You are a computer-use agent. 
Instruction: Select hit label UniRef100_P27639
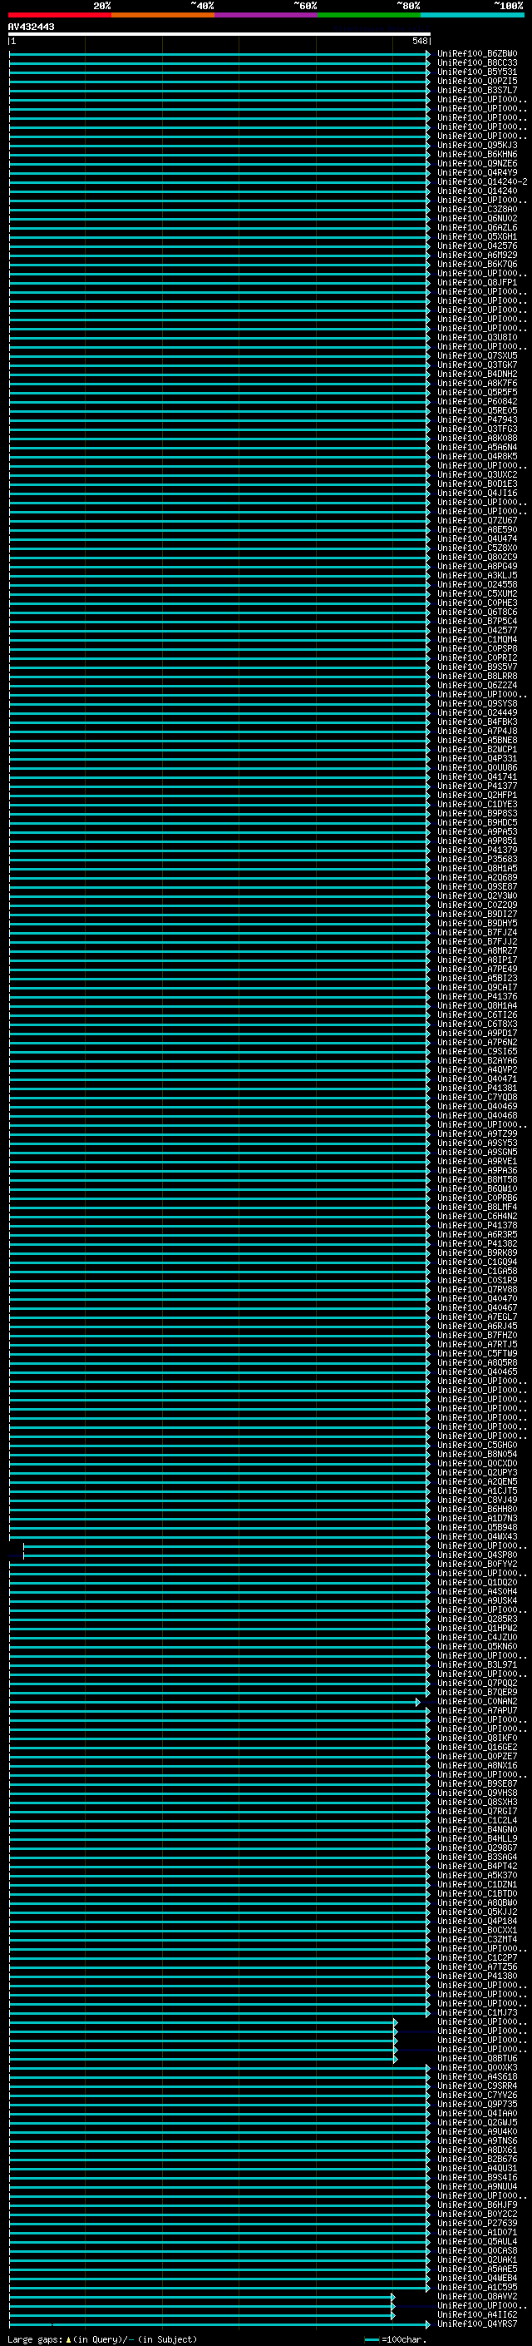coord(477,2223)
